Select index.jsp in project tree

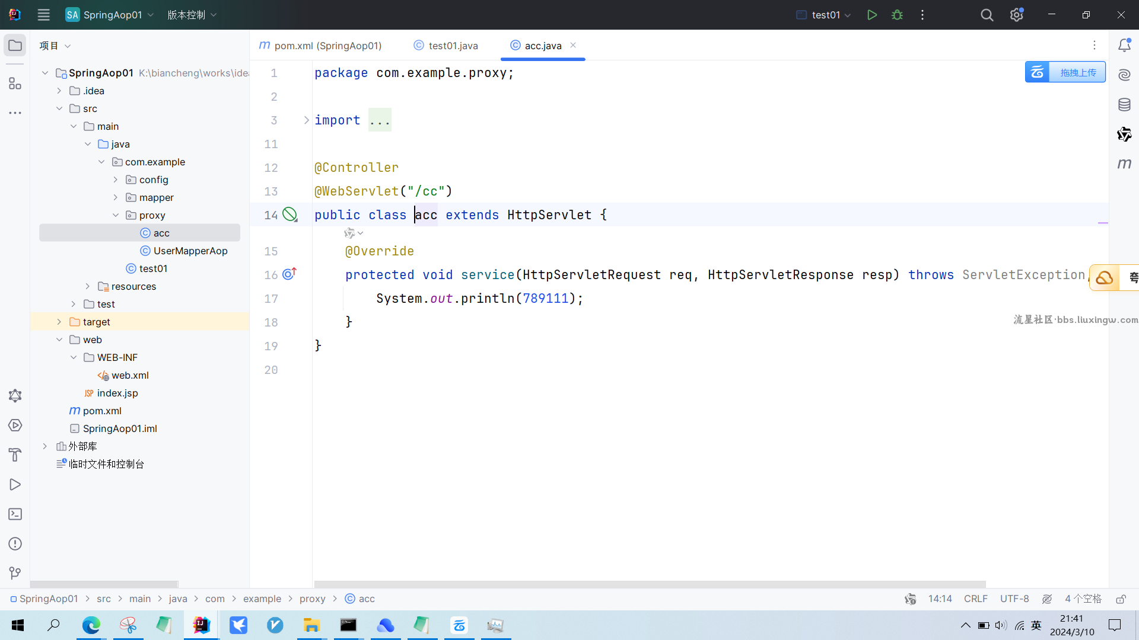[x=111, y=393]
